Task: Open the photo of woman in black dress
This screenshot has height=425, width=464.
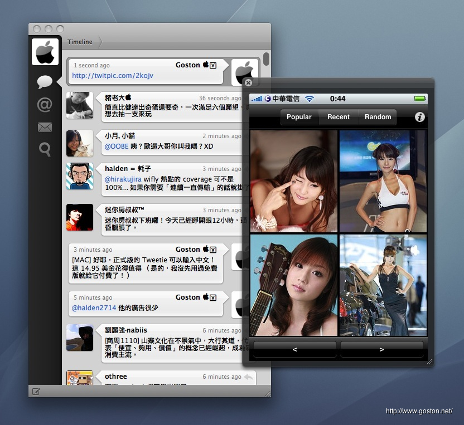Action: pos(383,285)
